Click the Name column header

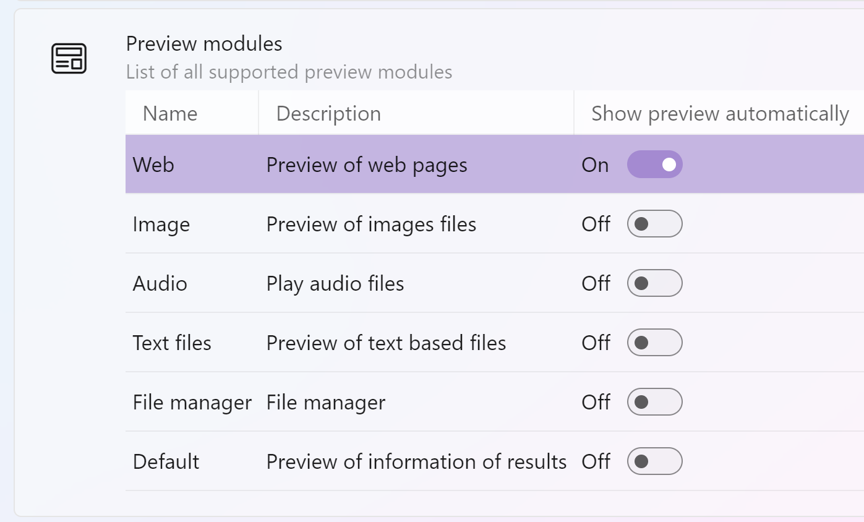point(170,113)
